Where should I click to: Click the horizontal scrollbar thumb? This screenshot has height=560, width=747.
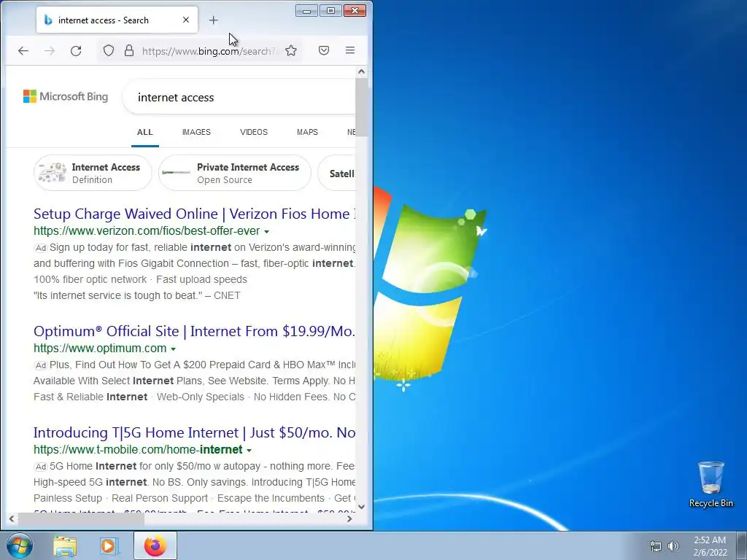(81, 518)
